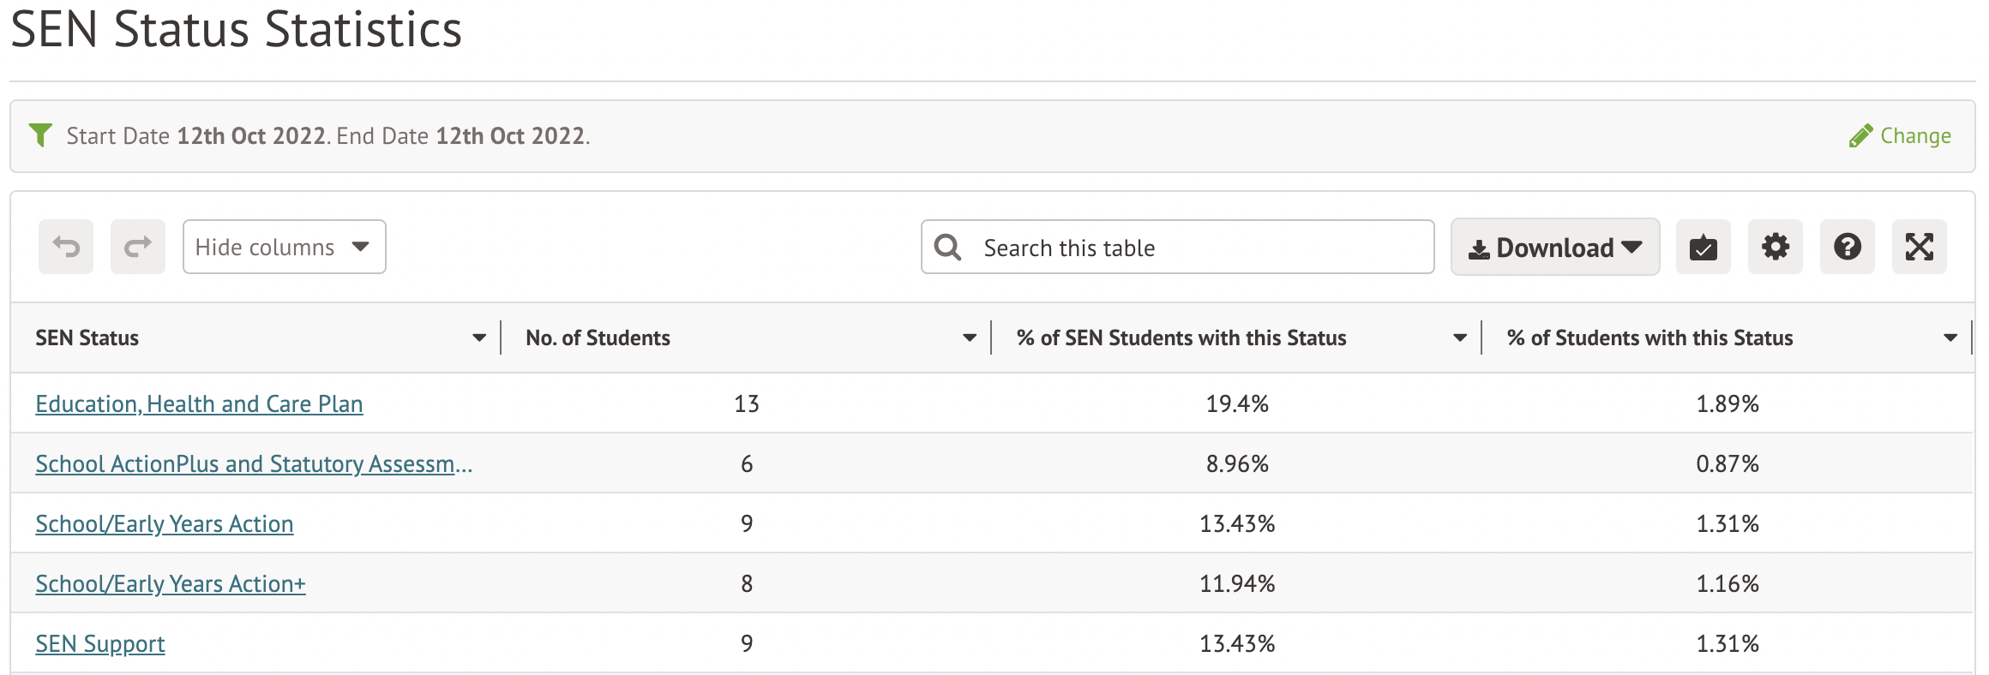
Task: Open SEN Status column sort arrow
Action: (x=479, y=338)
